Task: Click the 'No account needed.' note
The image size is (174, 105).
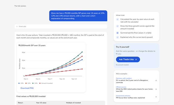Action: (x=122, y=65)
